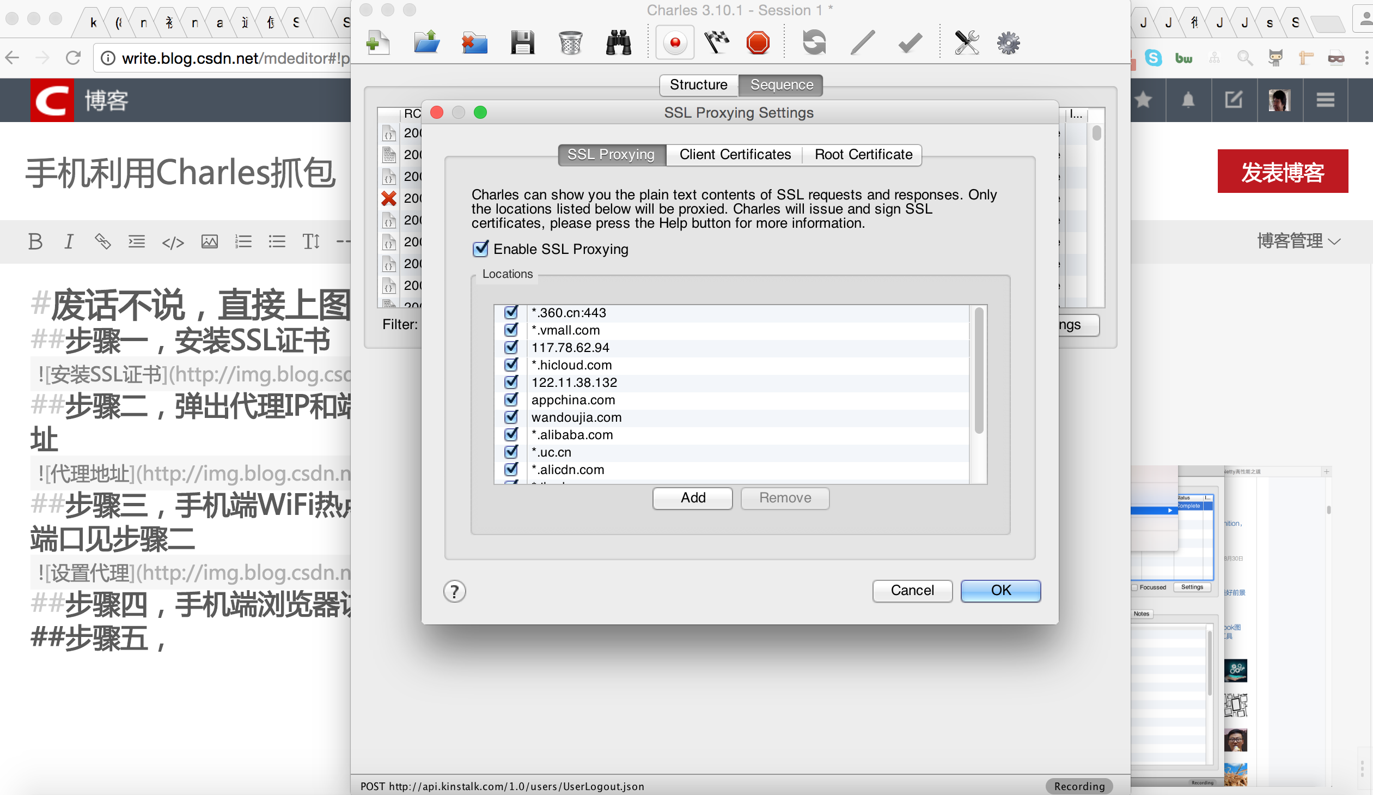Switch to the Sequence view tab
Screen dimensions: 1373x795
[x=781, y=84]
